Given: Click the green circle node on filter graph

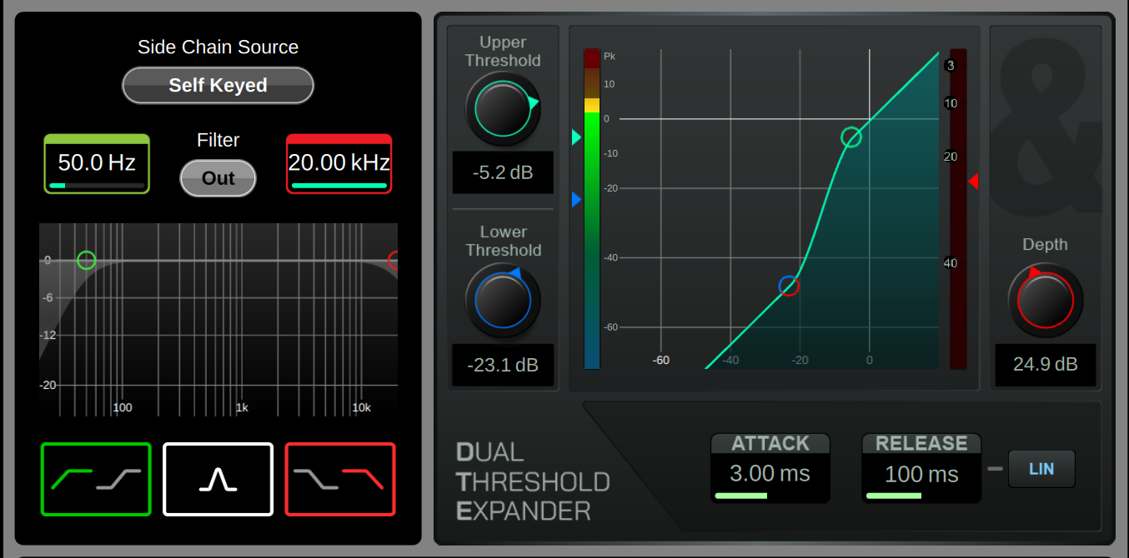Looking at the screenshot, I should 86,261.
